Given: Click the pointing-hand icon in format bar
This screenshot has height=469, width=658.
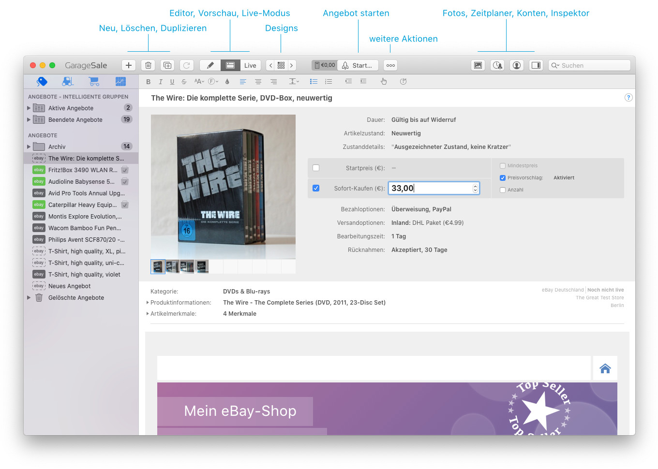Looking at the screenshot, I should tap(384, 82).
